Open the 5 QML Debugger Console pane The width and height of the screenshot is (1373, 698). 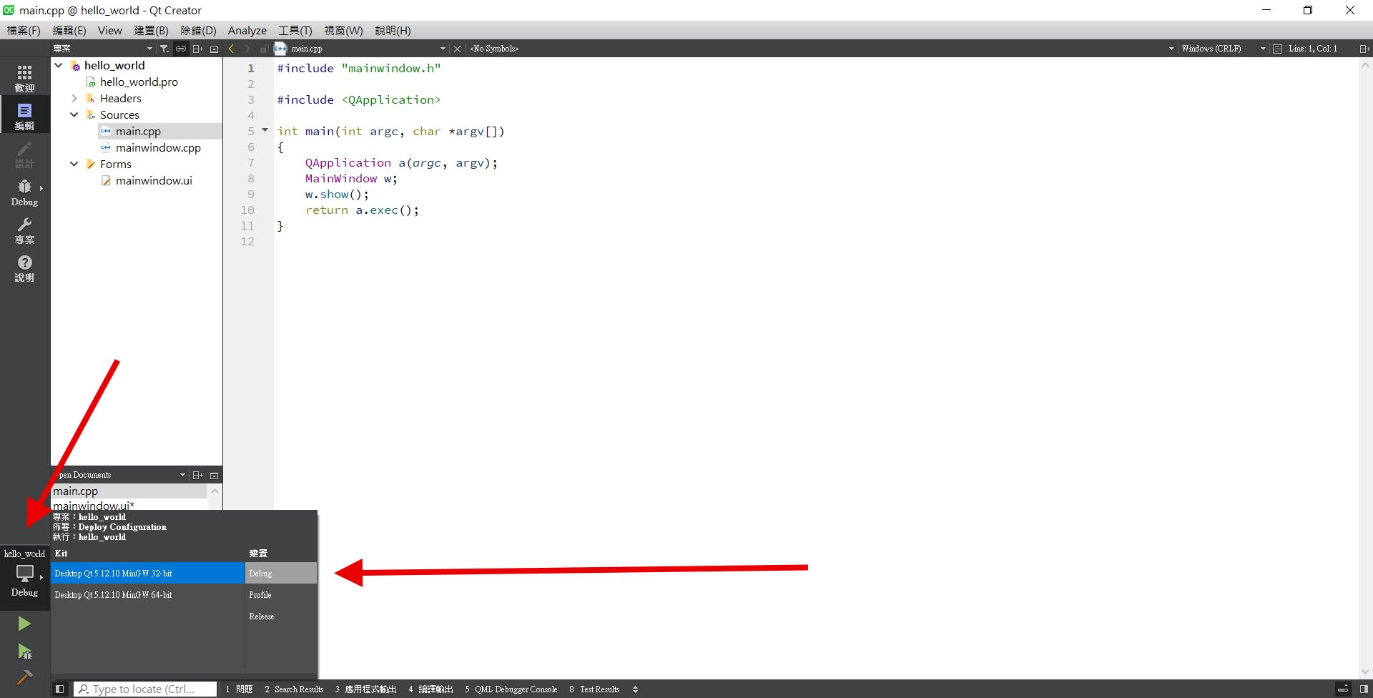coord(511,689)
